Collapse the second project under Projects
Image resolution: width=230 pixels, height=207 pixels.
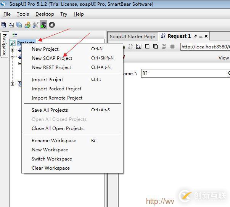(13, 56)
